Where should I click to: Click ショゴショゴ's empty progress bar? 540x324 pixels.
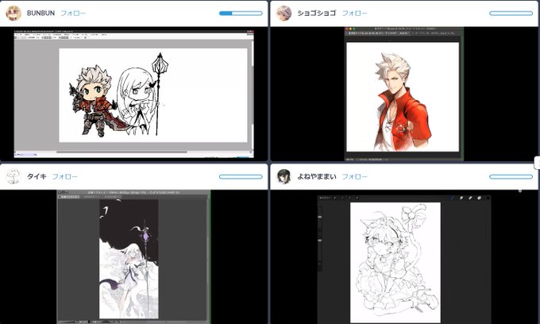[x=511, y=13]
